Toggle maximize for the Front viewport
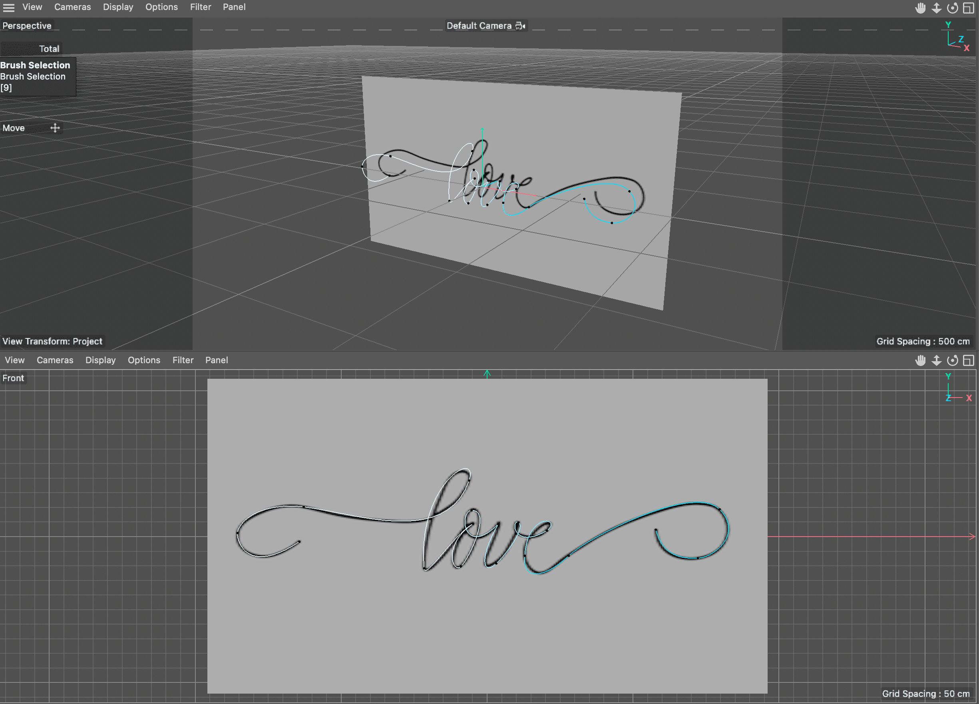This screenshot has width=979, height=704. tap(968, 360)
